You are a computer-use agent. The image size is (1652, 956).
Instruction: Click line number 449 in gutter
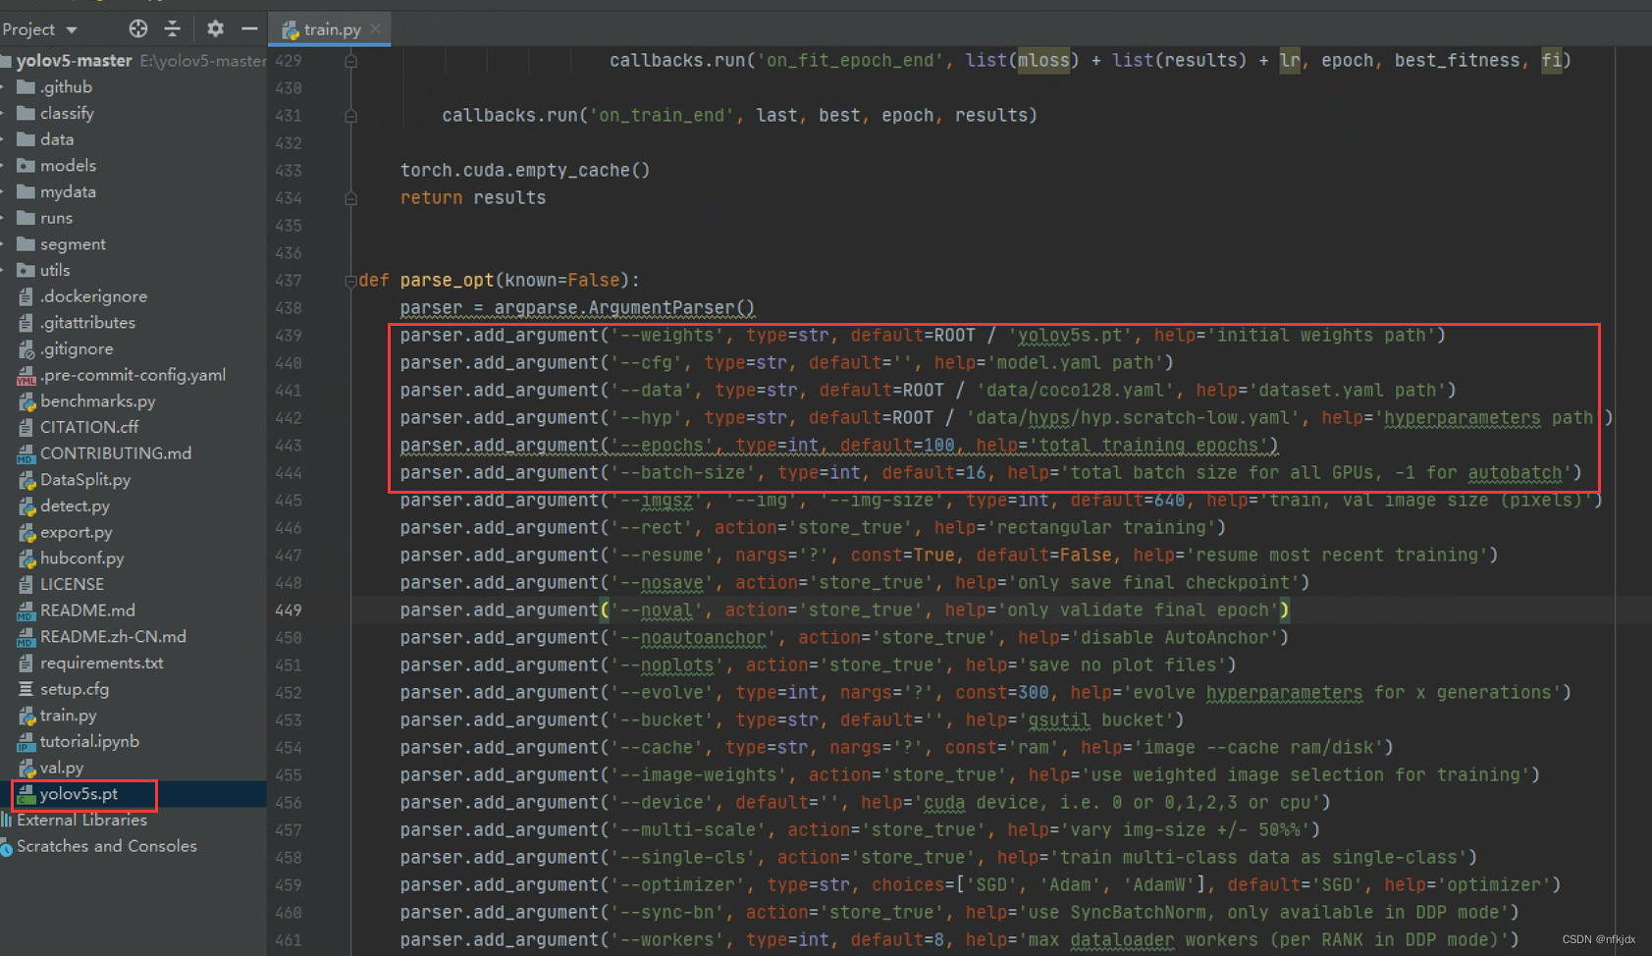(289, 611)
